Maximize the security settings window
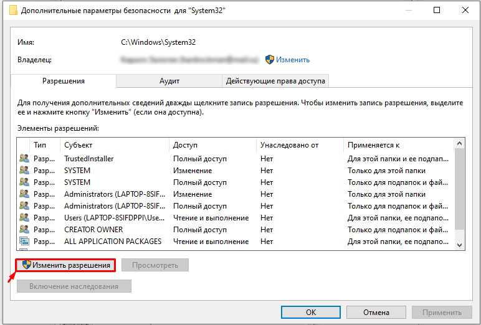 437,10
